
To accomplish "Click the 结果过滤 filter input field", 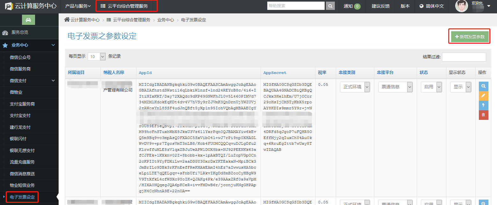I will click(x=464, y=56).
